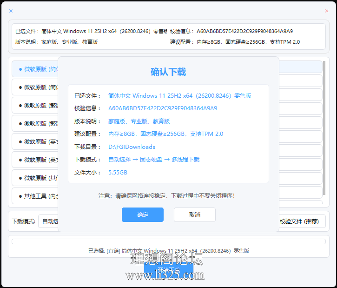Viewport: 337px width, 288px height.
Task: Click the 自动选择 → 固态硬盘 → 多线程下载 text
Action: point(154,160)
